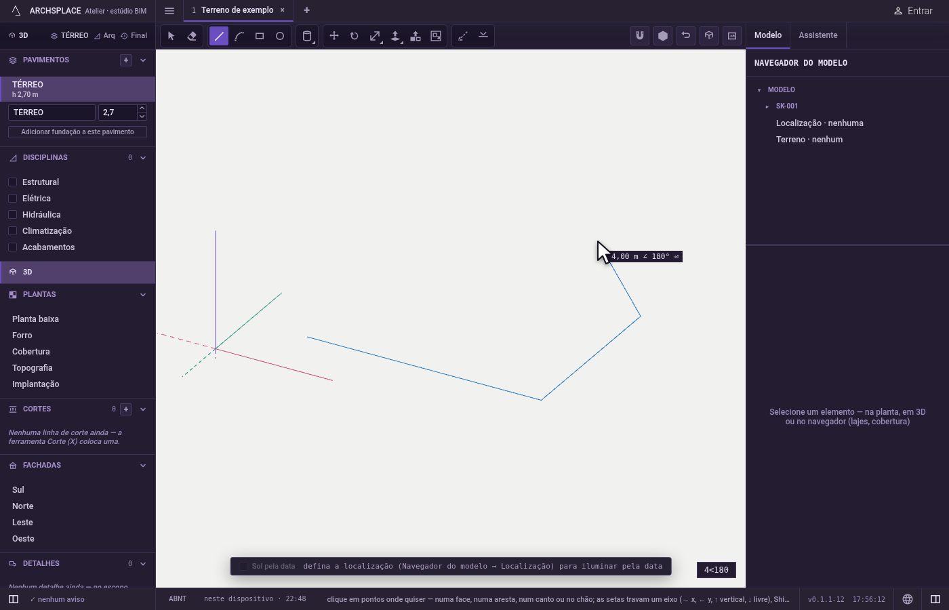Open the Forro plan
This screenshot has height=610, width=949.
click(22, 335)
